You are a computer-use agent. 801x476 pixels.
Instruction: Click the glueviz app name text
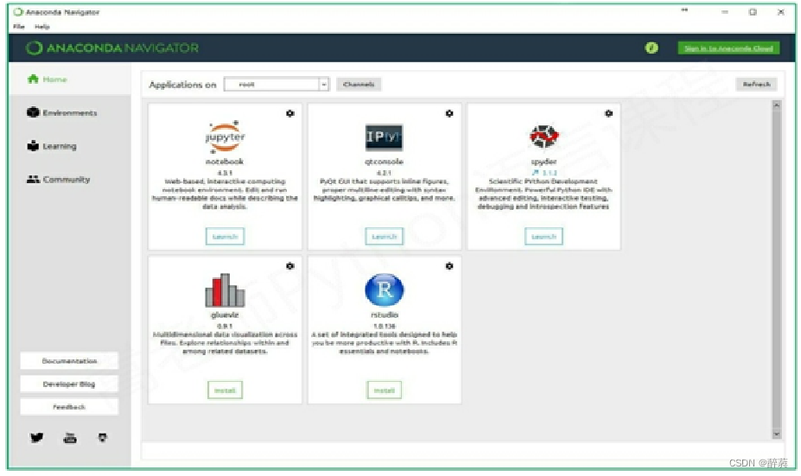[x=225, y=314]
